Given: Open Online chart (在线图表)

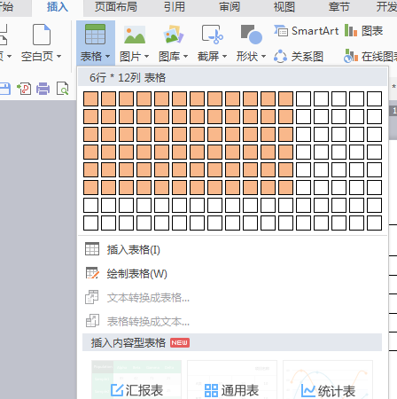Looking at the screenshot, I should [x=370, y=56].
